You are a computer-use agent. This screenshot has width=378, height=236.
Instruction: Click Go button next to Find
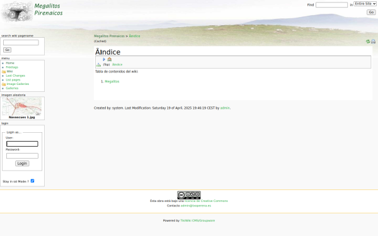(371, 13)
